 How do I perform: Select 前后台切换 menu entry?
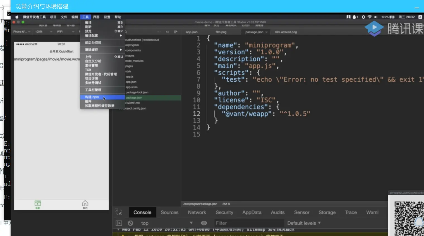pyautogui.click(x=102, y=43)
